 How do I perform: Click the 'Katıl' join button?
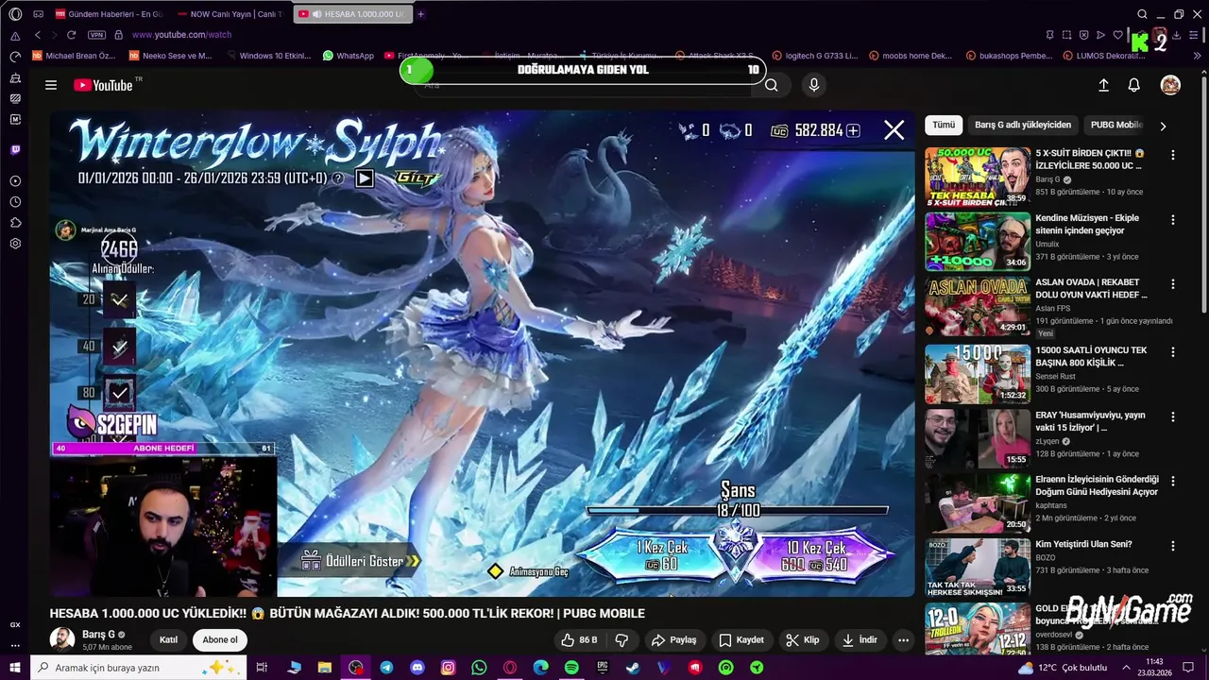point(168,639)
